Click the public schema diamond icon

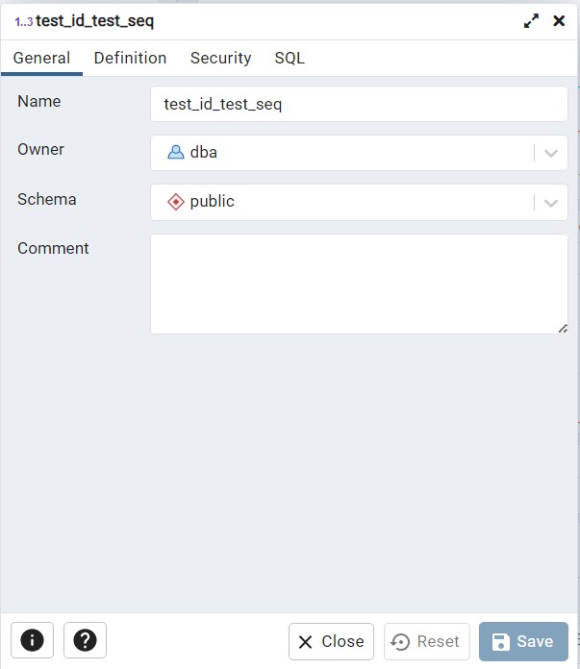click(175, 202)
